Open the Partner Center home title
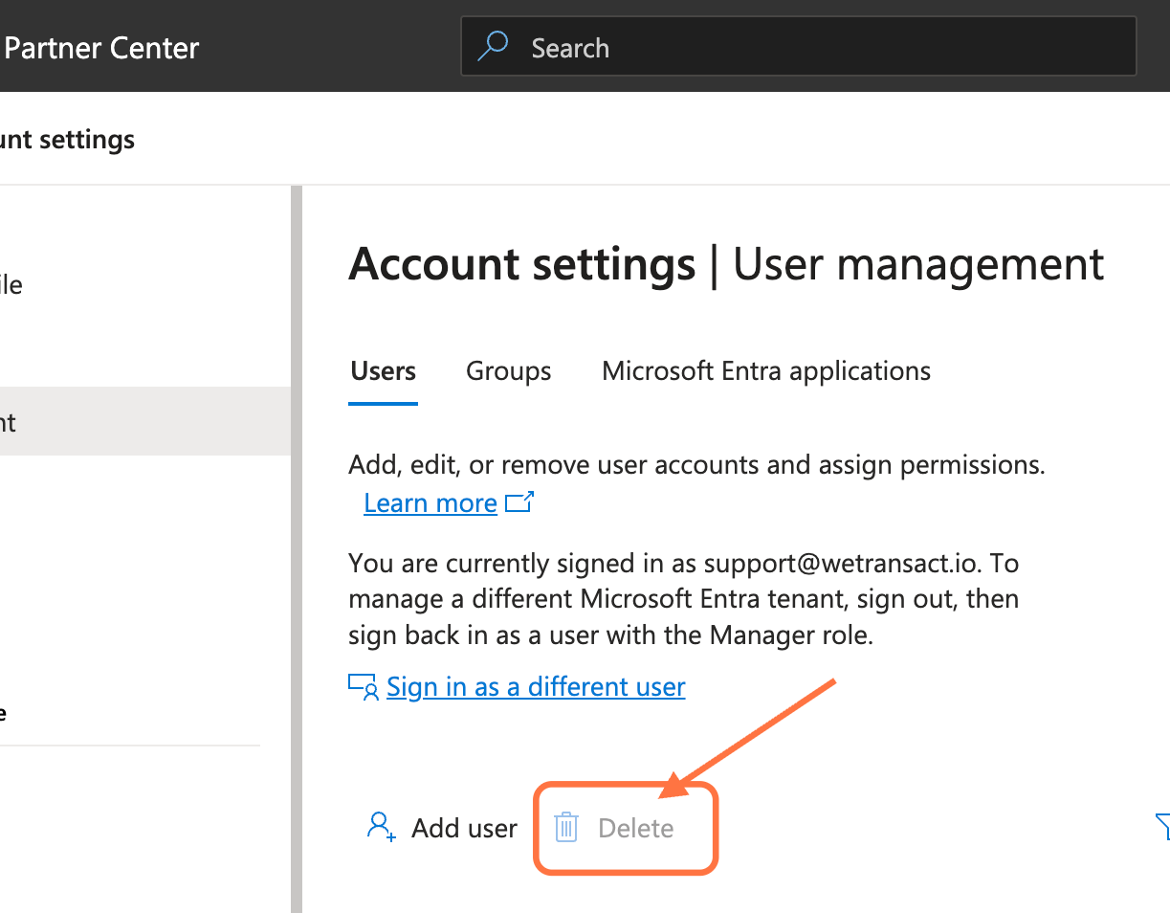This screenshot has height=913, width=1170. (x=100, y=48)
